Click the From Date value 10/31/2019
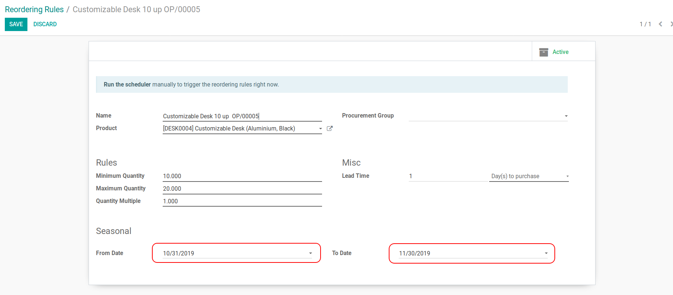 coord(179,254)
